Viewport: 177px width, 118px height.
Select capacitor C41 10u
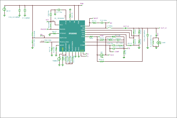[59, 10]
